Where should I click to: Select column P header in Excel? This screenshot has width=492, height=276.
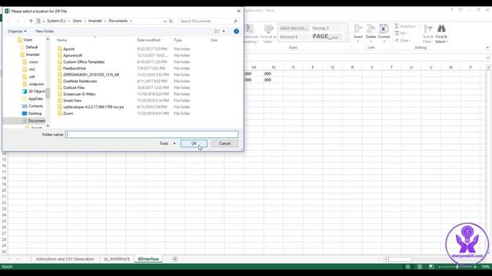(x=313, y=67)
